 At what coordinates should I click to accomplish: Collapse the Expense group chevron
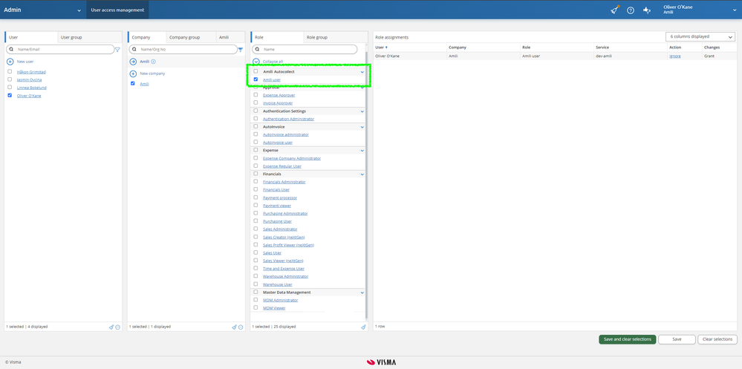[362, 151]
